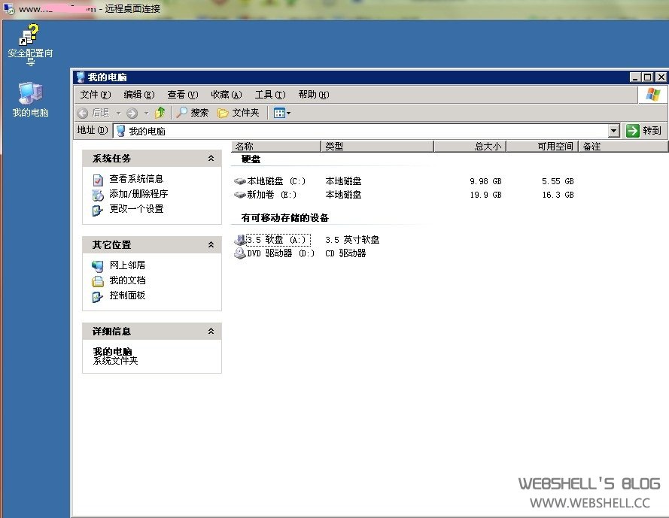
Task: Collapse the 其它位置 panel
Action: click(211, 245)
